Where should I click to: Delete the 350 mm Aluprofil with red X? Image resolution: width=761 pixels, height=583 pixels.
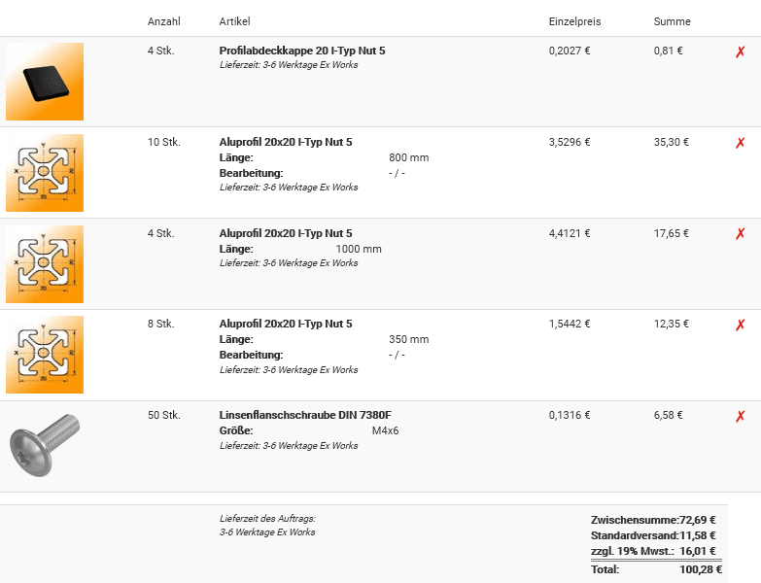coord(741,325)
